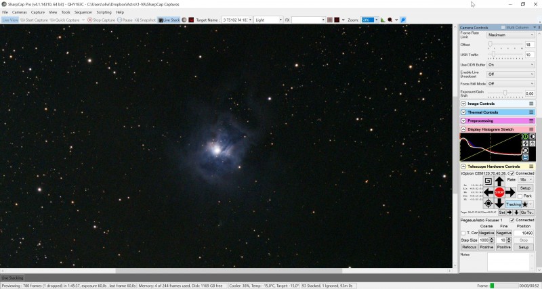Click Quick Capture in the toolbar
Image resolution: width=542 pixels, height=289 pixels.
pos(64,20)
